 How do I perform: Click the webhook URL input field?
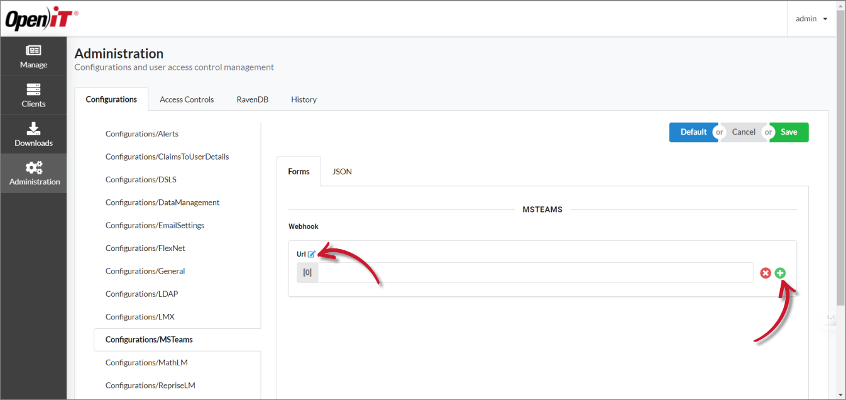coord(534,272)
